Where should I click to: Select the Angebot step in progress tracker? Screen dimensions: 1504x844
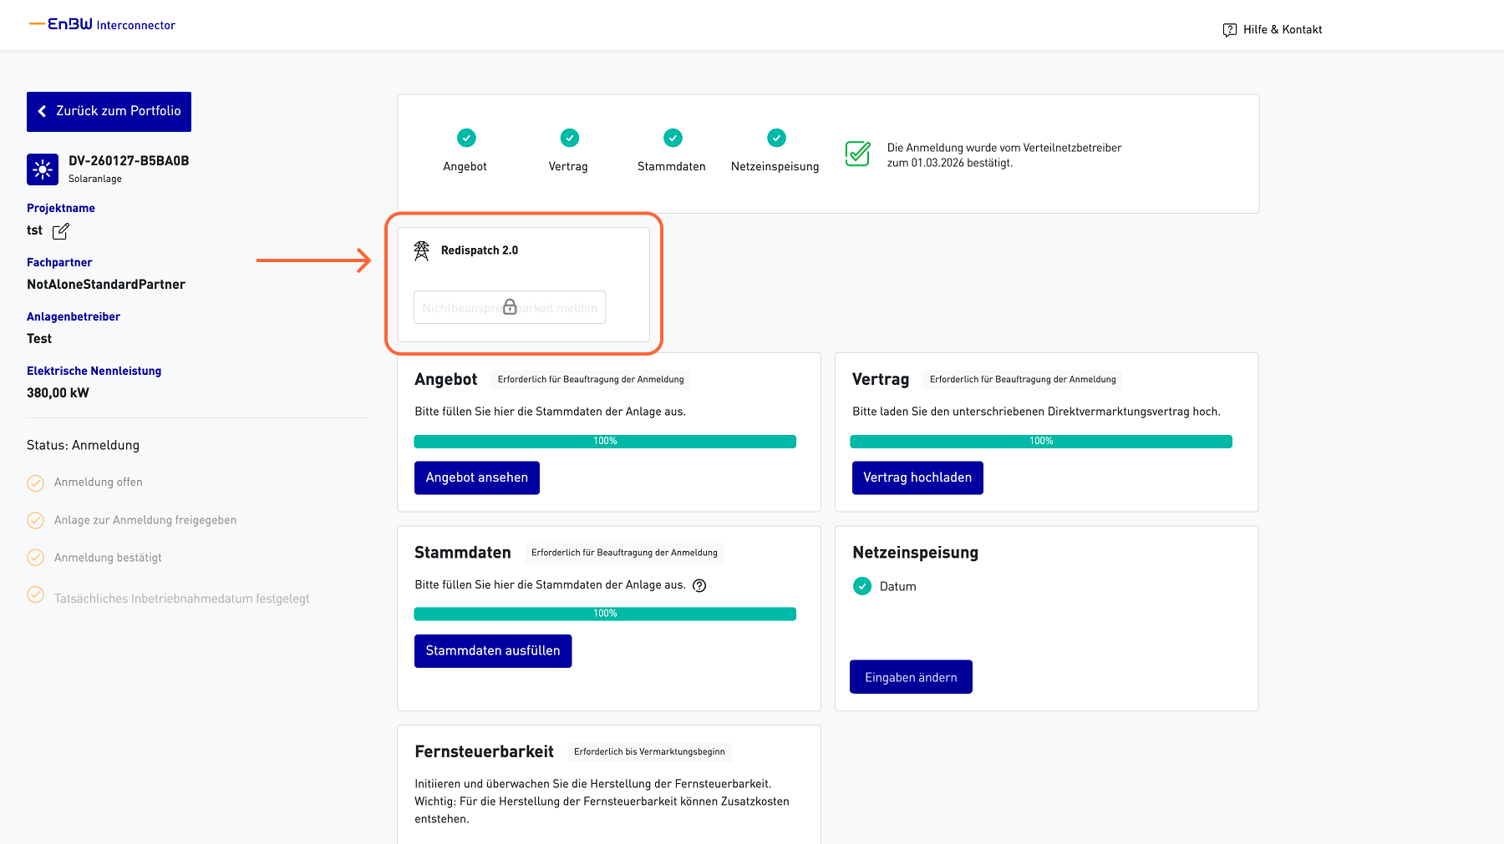click(x=466, y=138)
